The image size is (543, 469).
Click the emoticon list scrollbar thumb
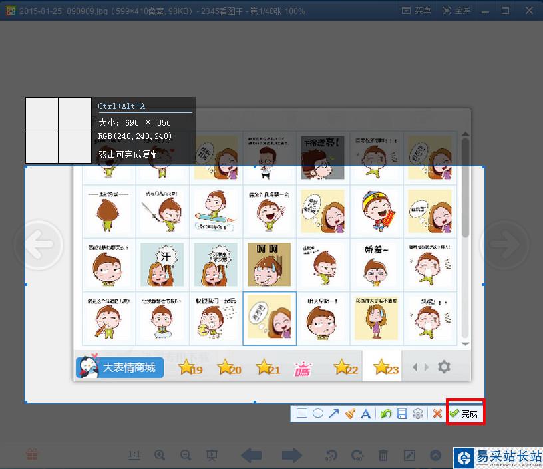pyautogui.click(x=465, y=187)
